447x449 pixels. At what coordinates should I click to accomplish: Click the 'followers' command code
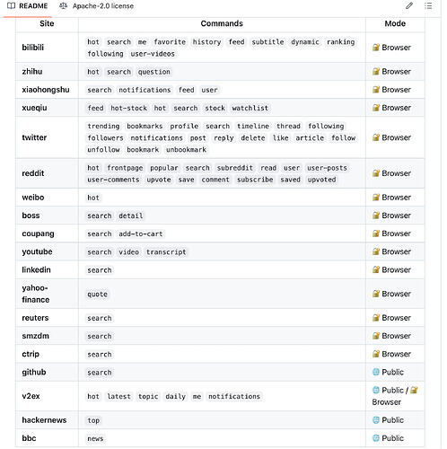pos(105,138)
